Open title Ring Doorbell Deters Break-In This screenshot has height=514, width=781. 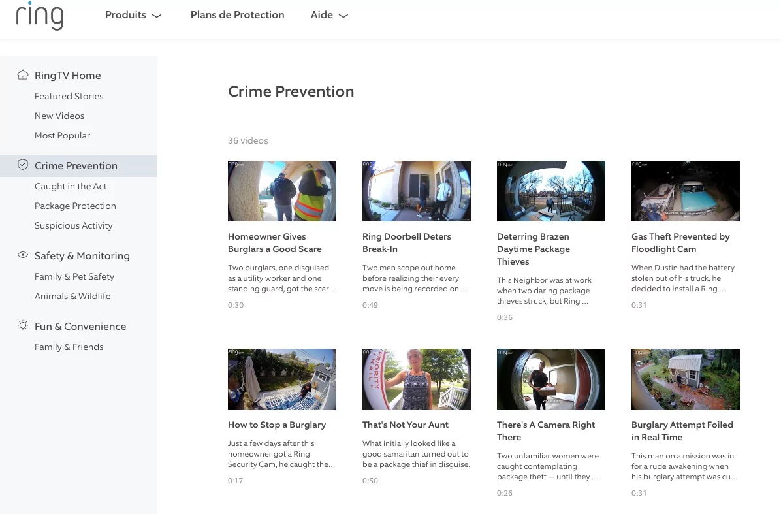point(406,243)
